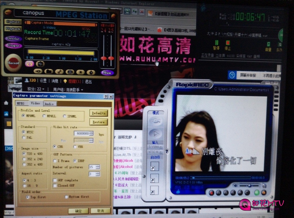Click the green volume icon above 音量

pyautogui.click(x=268, y=44)
